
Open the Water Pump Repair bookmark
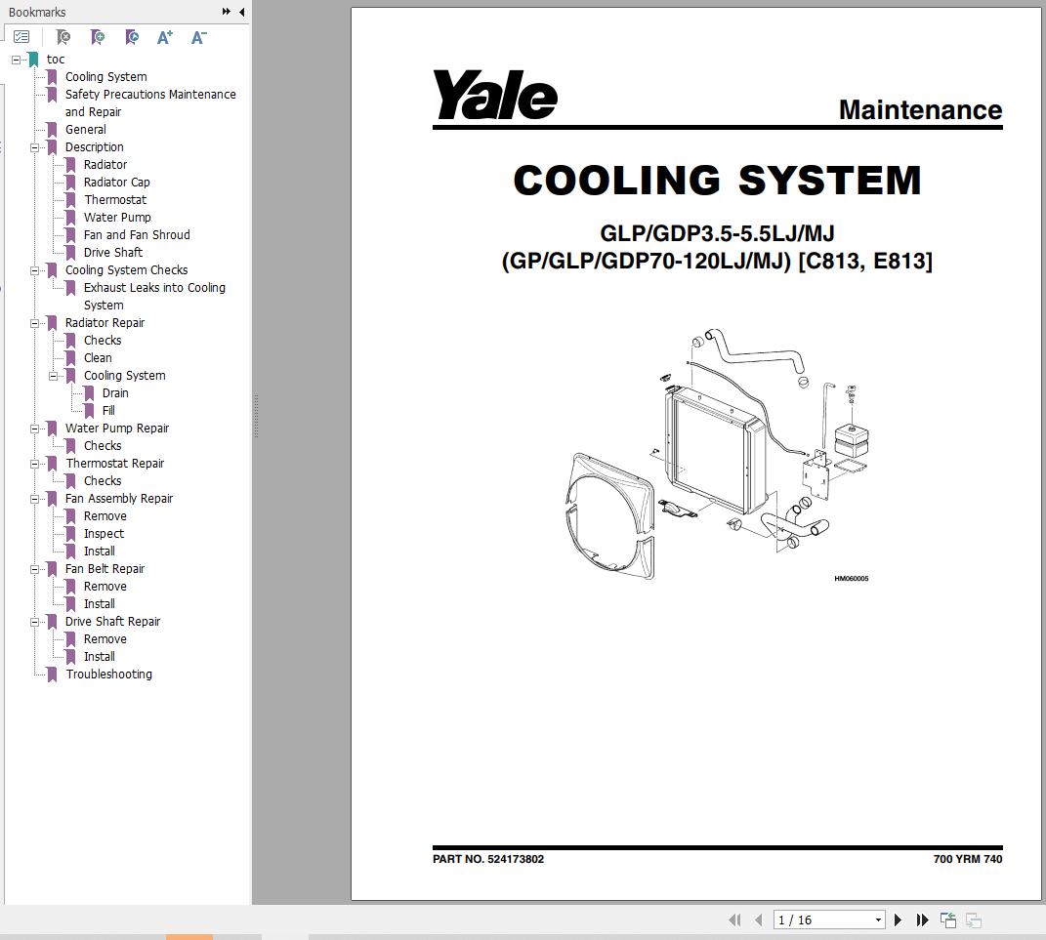click(x=117, y=428)
